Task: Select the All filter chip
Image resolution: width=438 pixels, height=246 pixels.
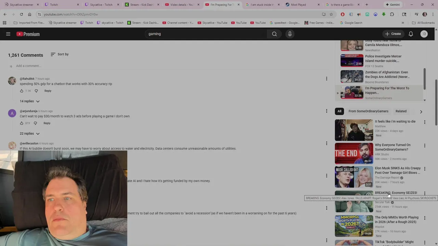Action: coord(339,111)
